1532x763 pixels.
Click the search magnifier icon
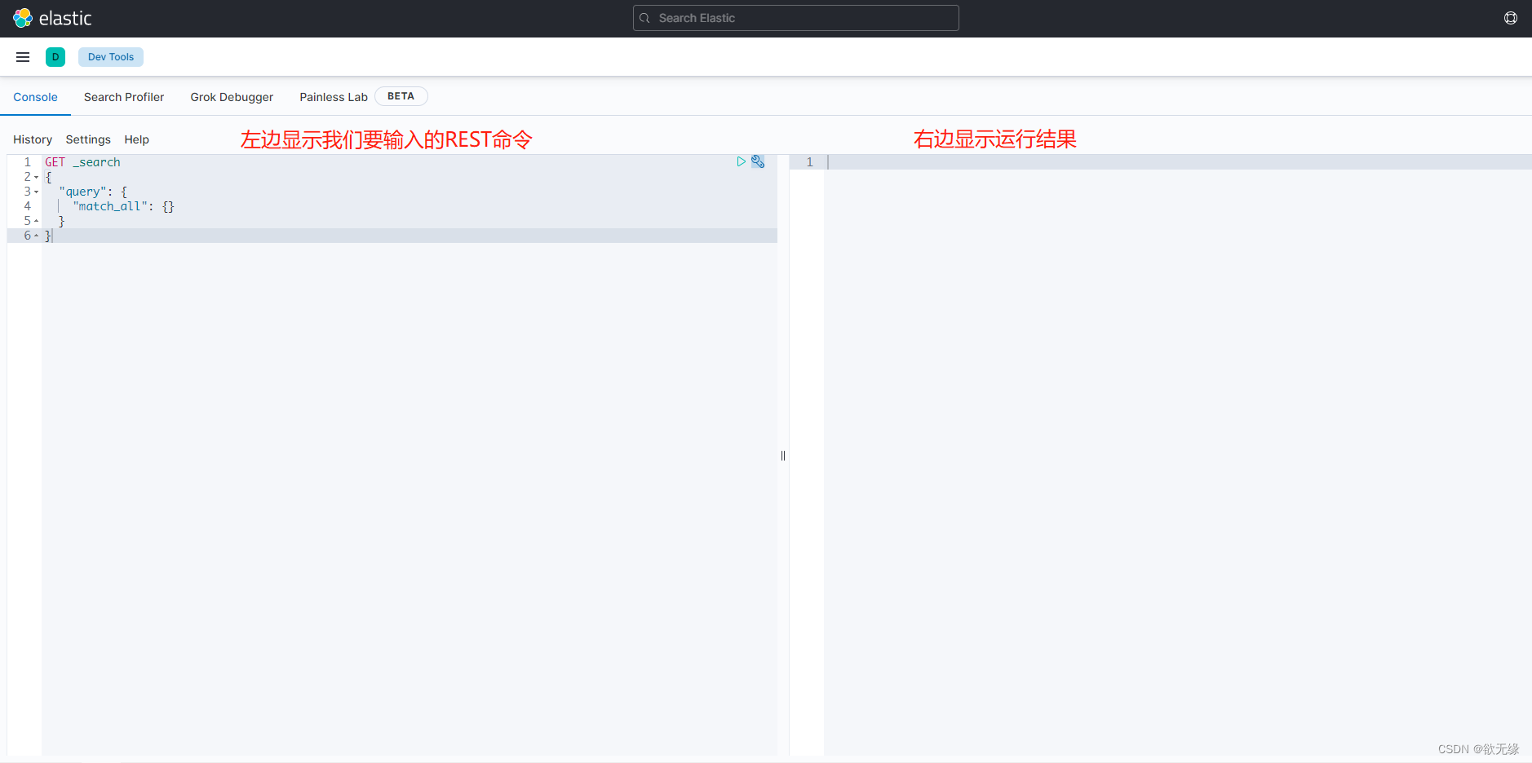pyautogui.click(x=644, y=18)
